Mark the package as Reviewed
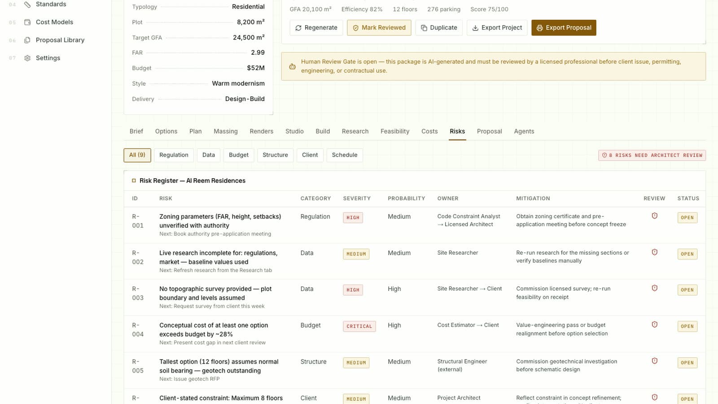The image size is (718, 404). (379, 28)
